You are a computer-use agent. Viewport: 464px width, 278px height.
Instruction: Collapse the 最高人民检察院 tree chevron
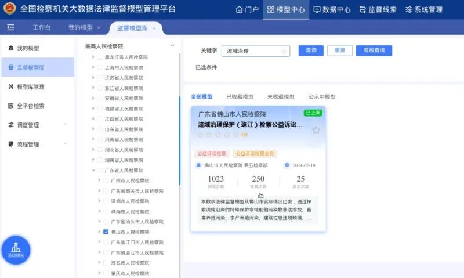172,46
